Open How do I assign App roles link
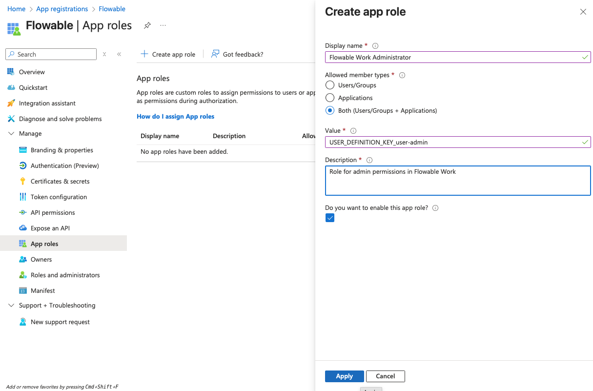Screen dimensions: 593x391 (x=175, y=116)
